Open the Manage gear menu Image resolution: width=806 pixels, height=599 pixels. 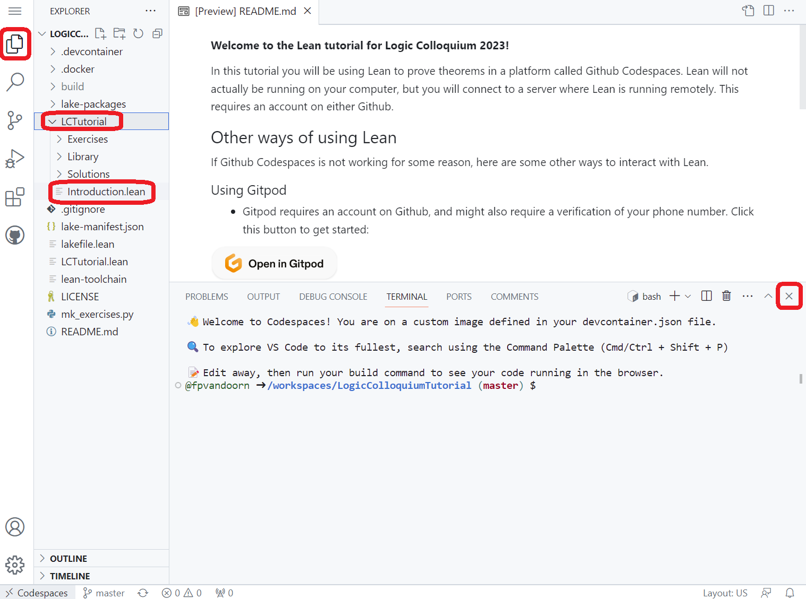coord(15,565)
